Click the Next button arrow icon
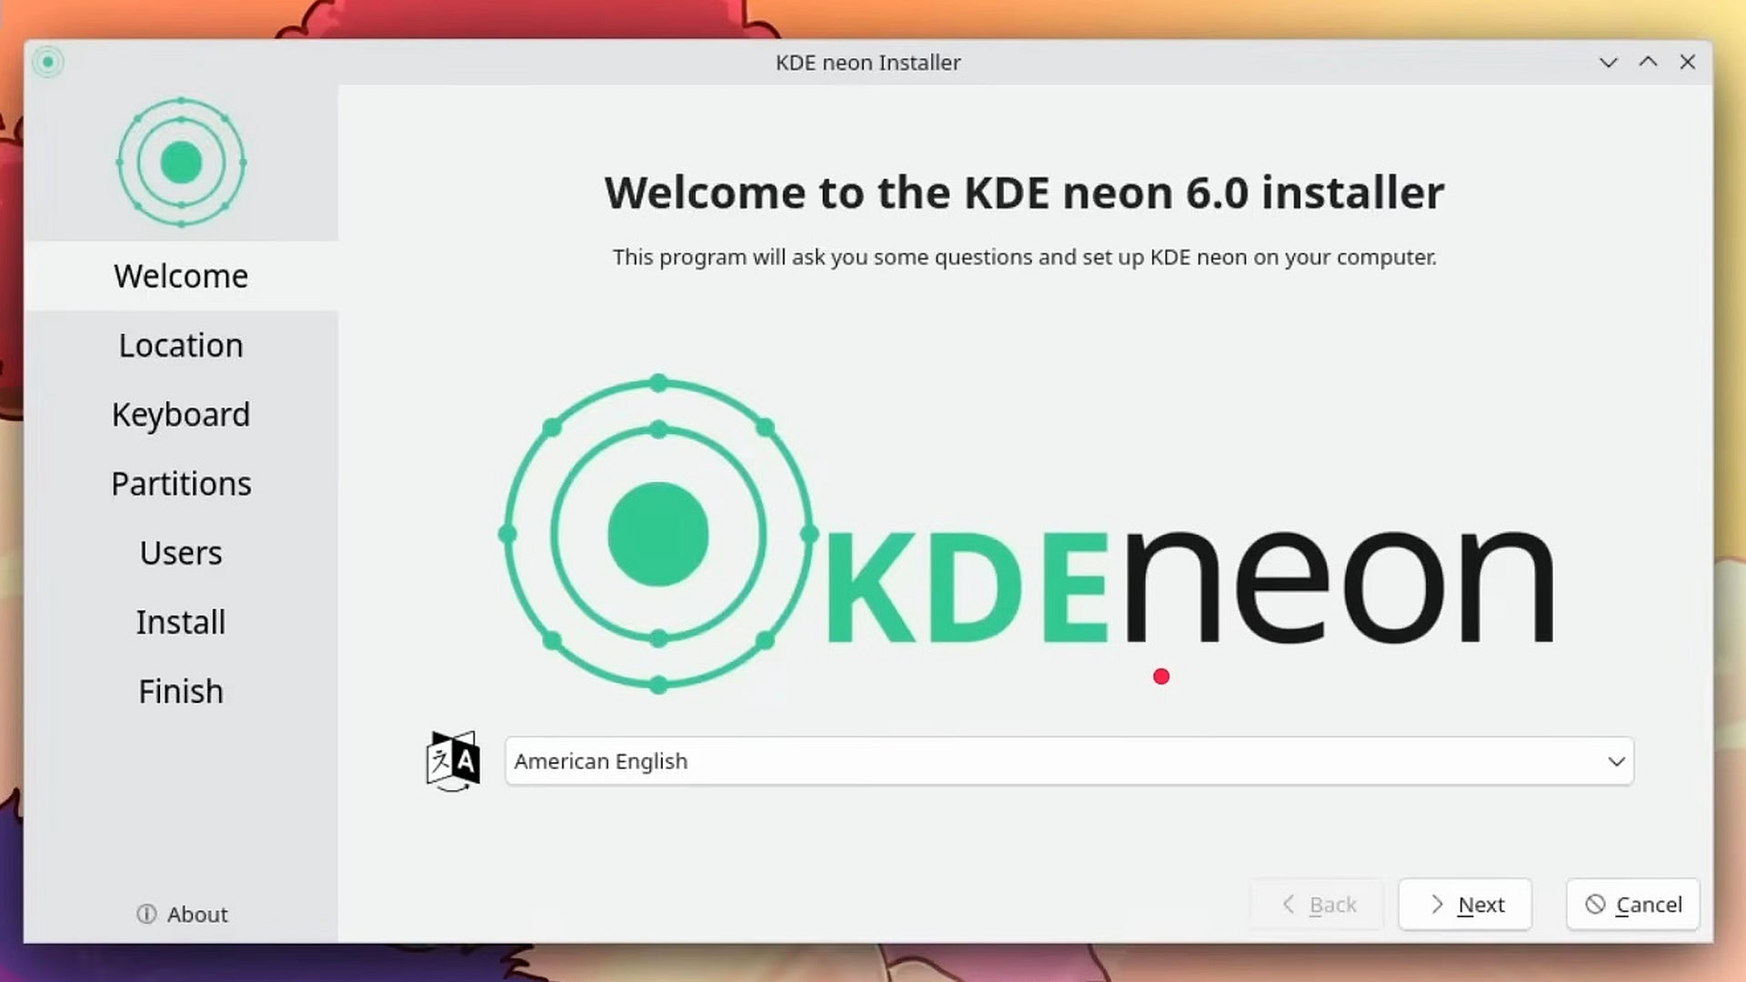This screenshot has height=982, width=1746. click(1437, 904)
